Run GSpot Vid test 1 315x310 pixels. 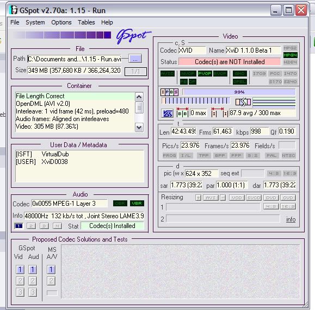click(20, 269)
